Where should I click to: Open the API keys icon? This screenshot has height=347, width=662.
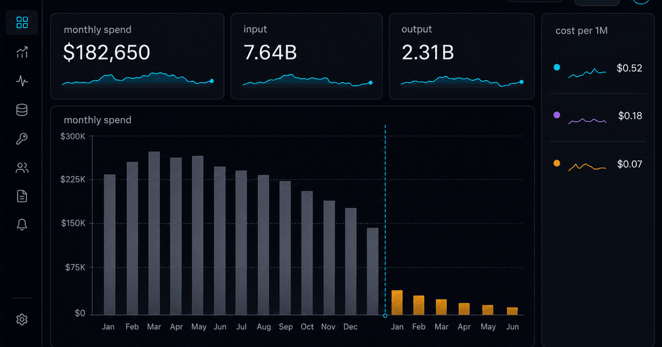pos(22,139)
